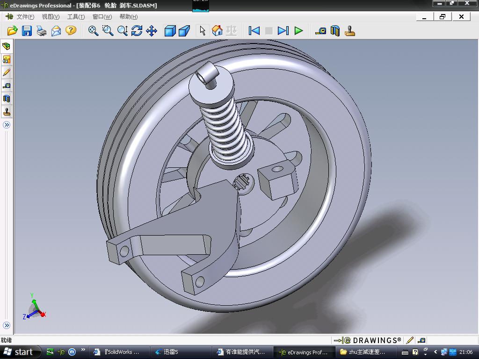This screenshot has width=479, height=359.
Task: Open the 窗口(W) menu
Action: (102, 17)
